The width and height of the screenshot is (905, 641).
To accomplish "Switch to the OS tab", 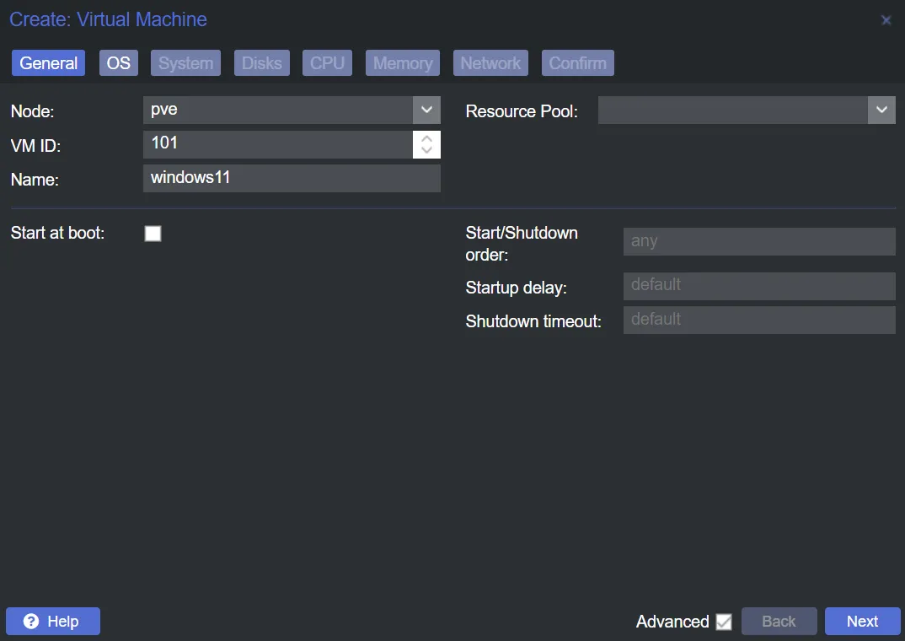I will (118, 63).
